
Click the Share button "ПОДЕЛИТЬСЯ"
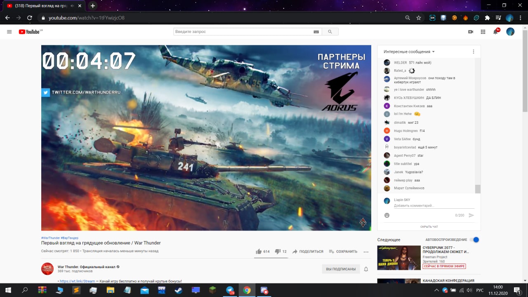click(x=308, y=252)
